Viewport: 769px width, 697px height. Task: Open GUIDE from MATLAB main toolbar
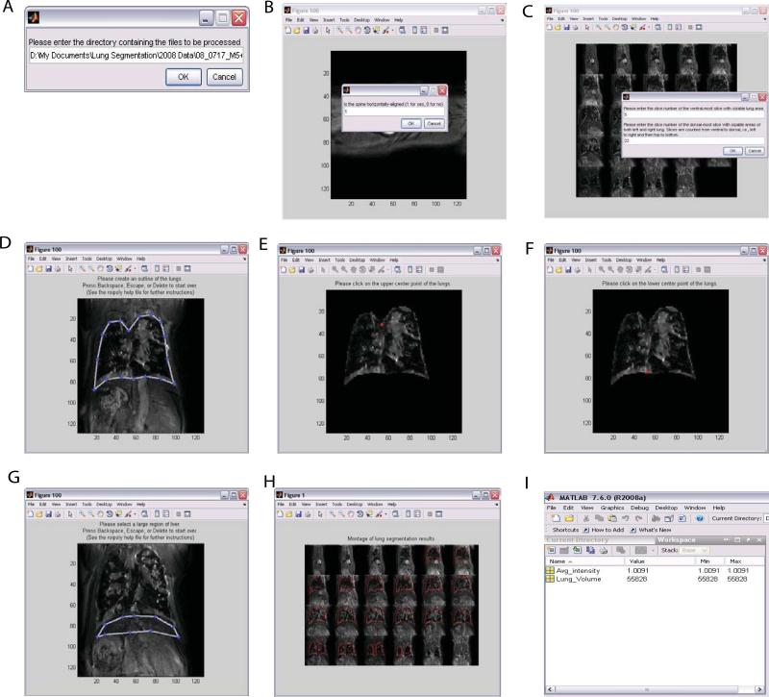(669, 518)
